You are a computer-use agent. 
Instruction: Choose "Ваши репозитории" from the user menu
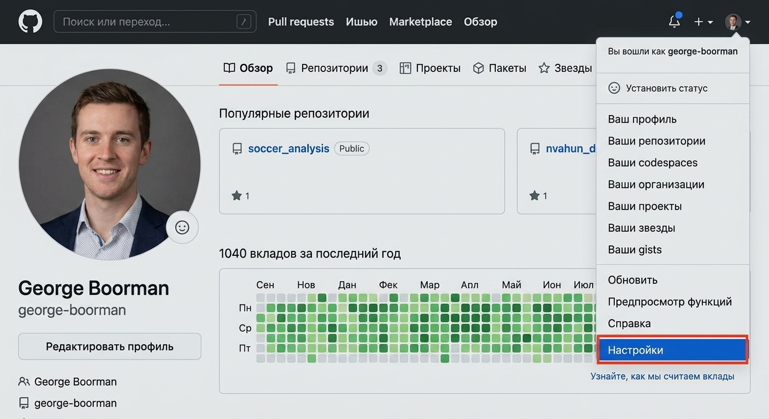coord(673,141)
